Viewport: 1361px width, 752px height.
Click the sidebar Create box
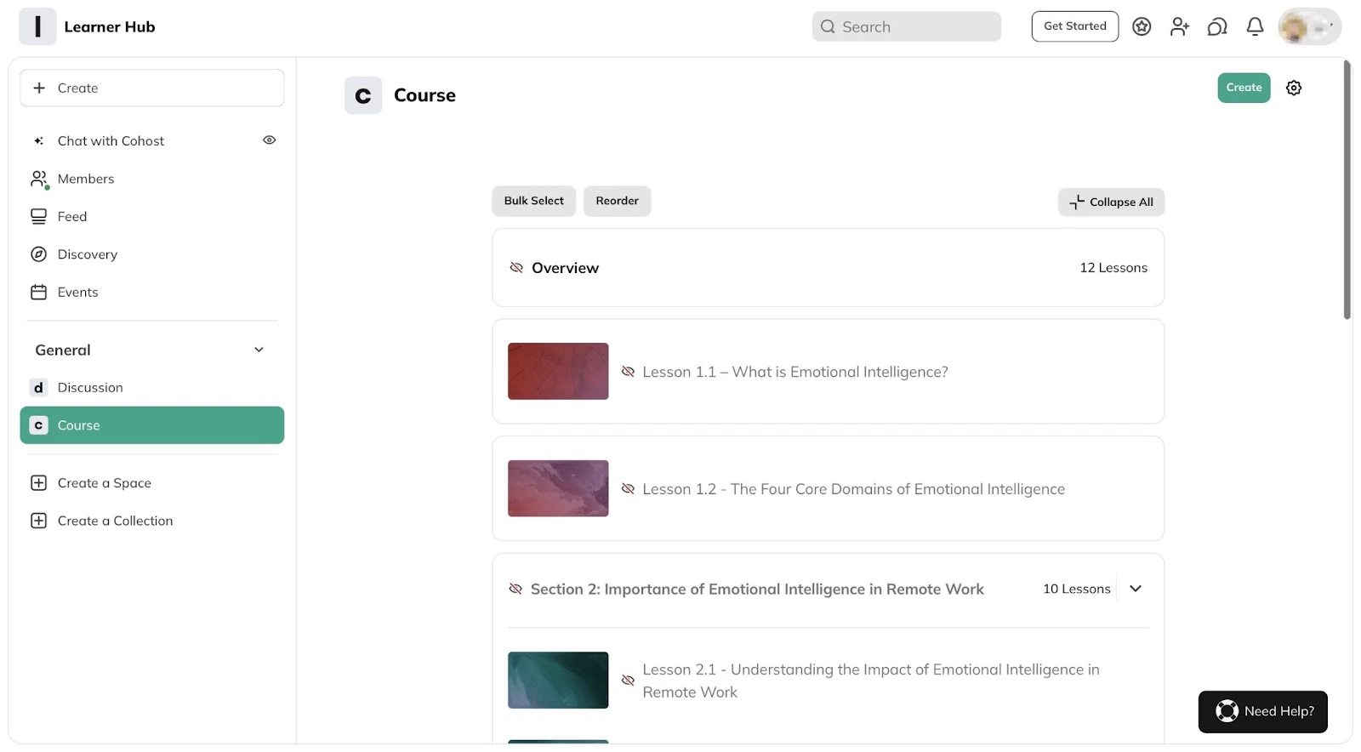coord(152,88)
